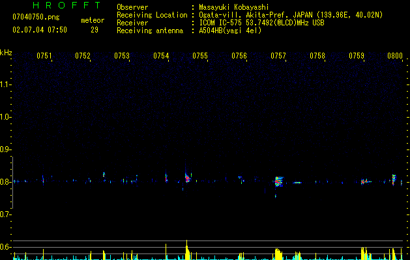The image size is (410, 260).
Task: Click the 0759 time marker
Action: tap(357, 56)
